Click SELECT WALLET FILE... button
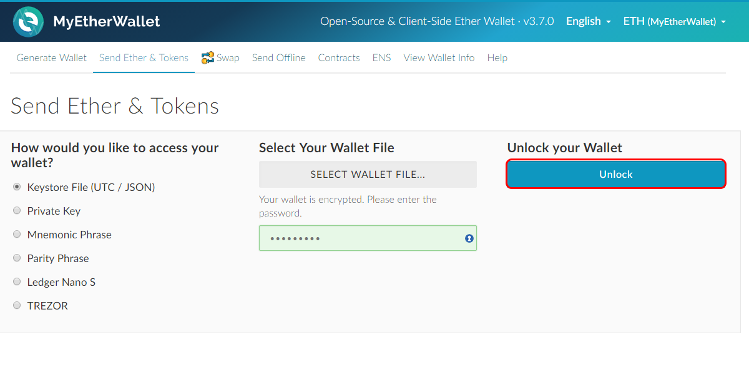The width and height of the screenshot is (749, 380). point(368,174)
